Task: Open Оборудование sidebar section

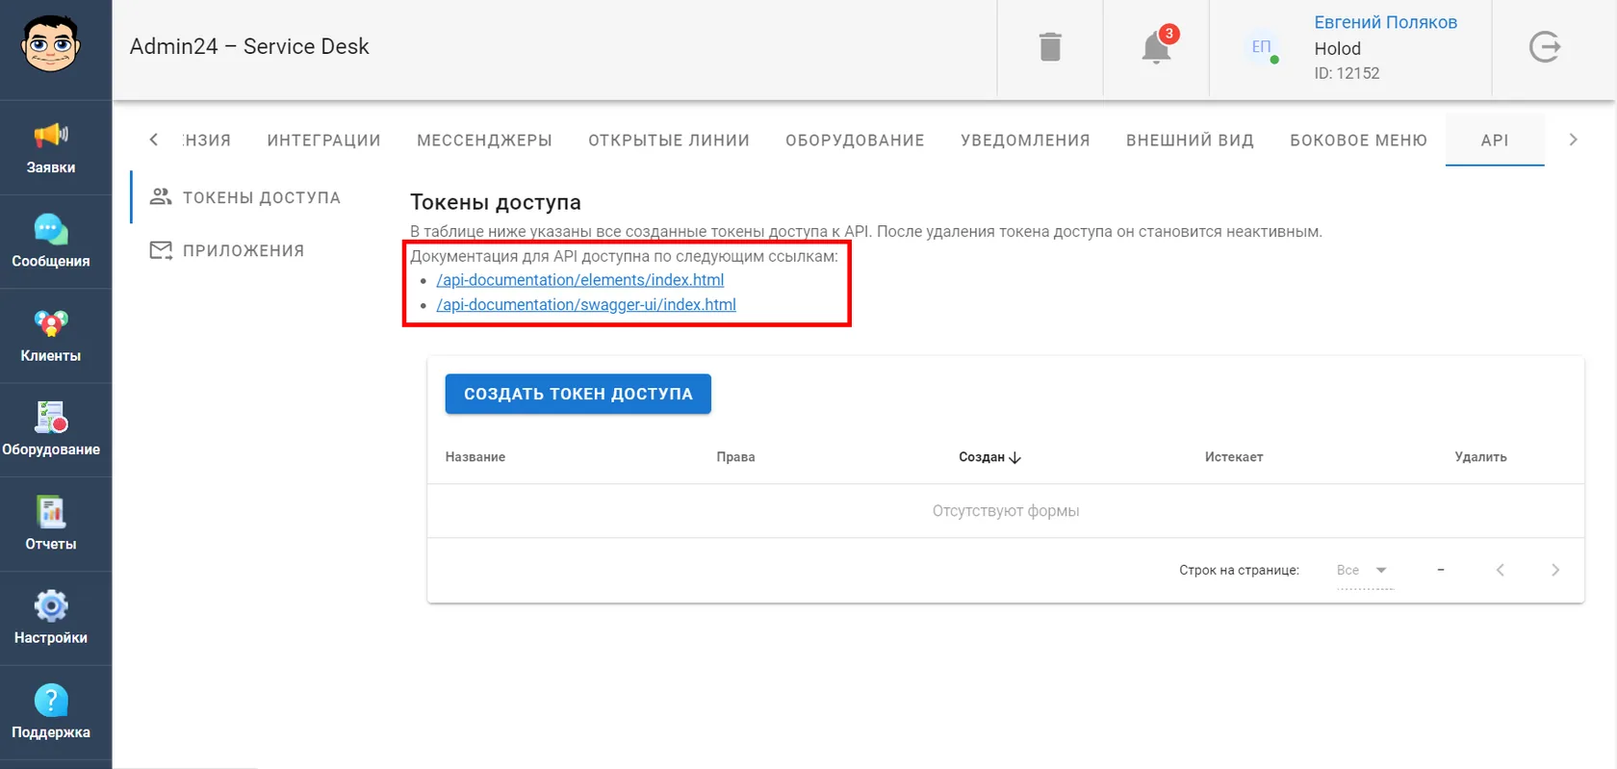Action: 51,430
